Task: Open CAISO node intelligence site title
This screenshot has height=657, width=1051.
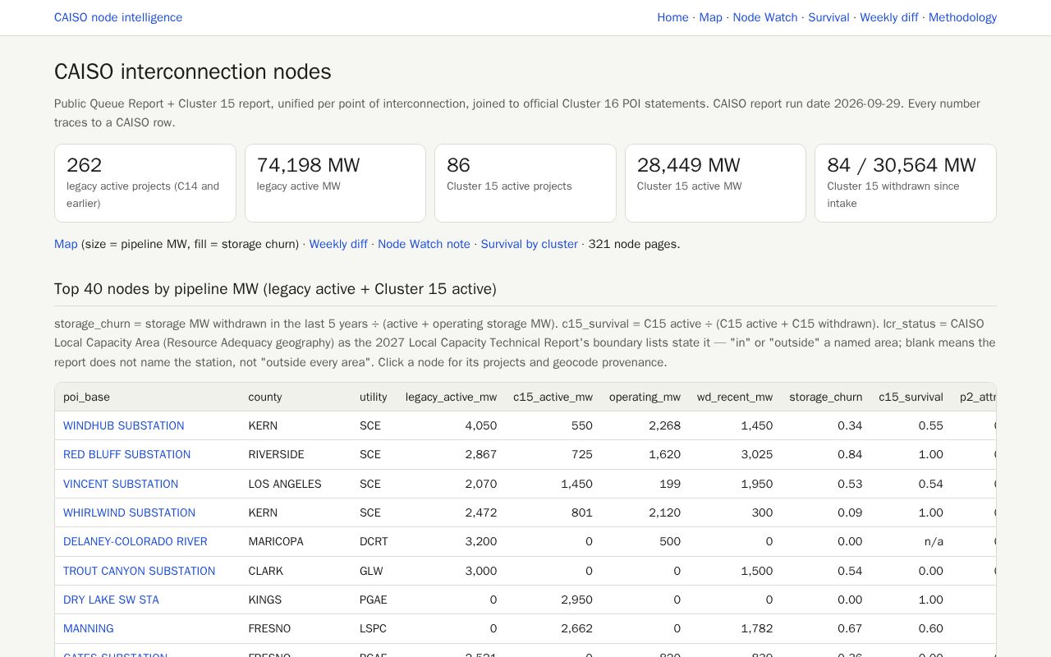Action: 118,17
